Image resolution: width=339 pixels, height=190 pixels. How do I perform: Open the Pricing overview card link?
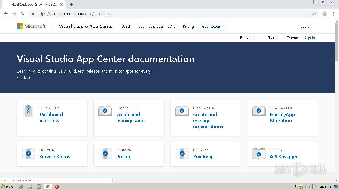pos(124,157)
